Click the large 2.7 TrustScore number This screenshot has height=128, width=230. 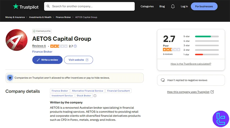pos(169,39)
